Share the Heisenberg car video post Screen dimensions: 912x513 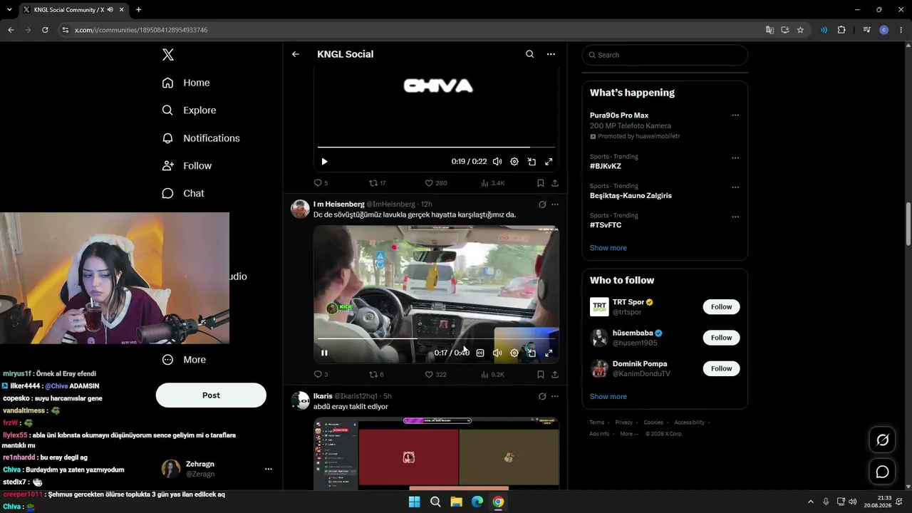click(555, 374)
